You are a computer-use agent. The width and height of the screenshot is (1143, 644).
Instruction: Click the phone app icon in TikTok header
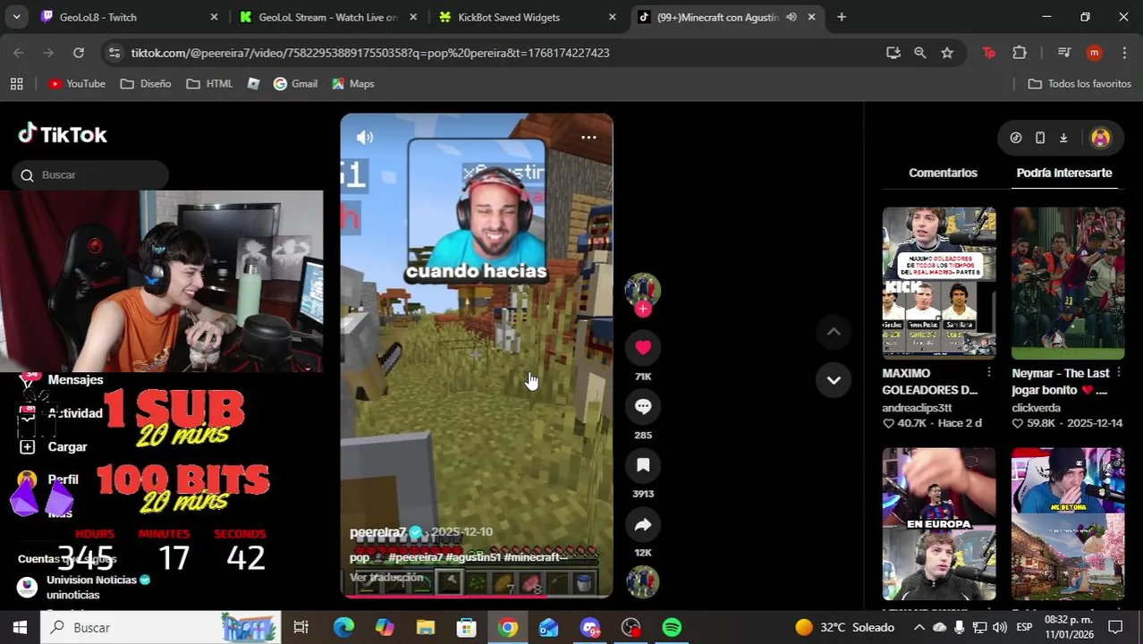coord(1040,138)
